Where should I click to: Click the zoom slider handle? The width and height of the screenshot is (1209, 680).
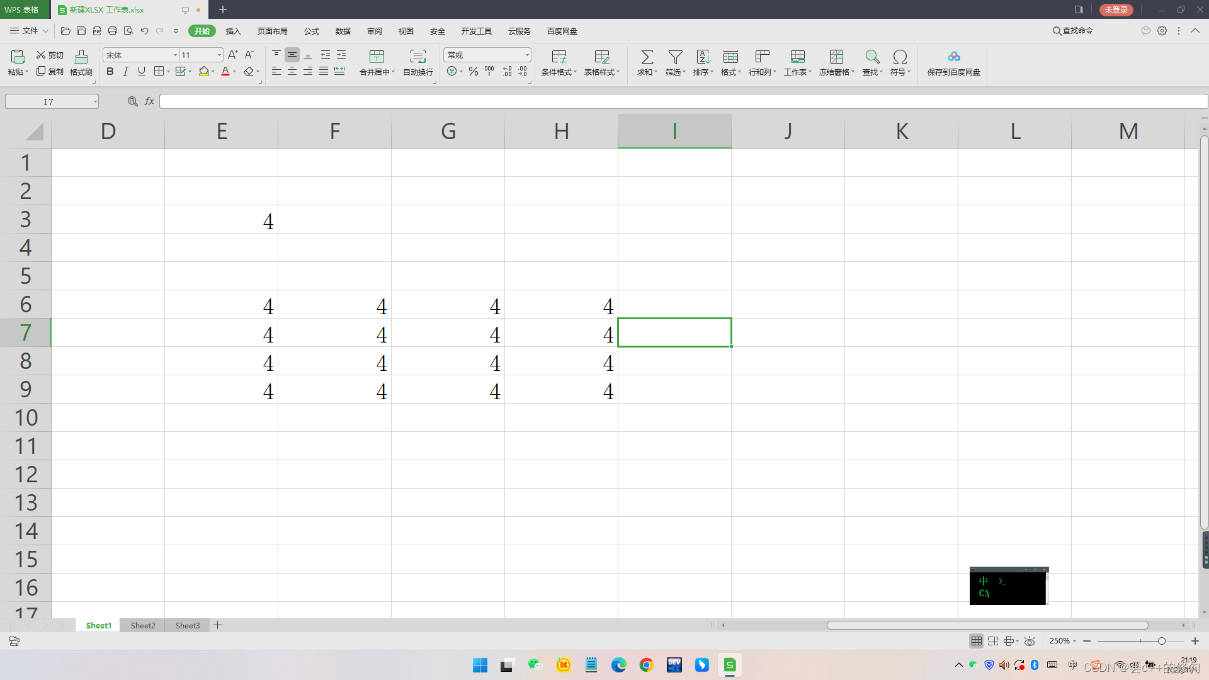coord(1162,641)
